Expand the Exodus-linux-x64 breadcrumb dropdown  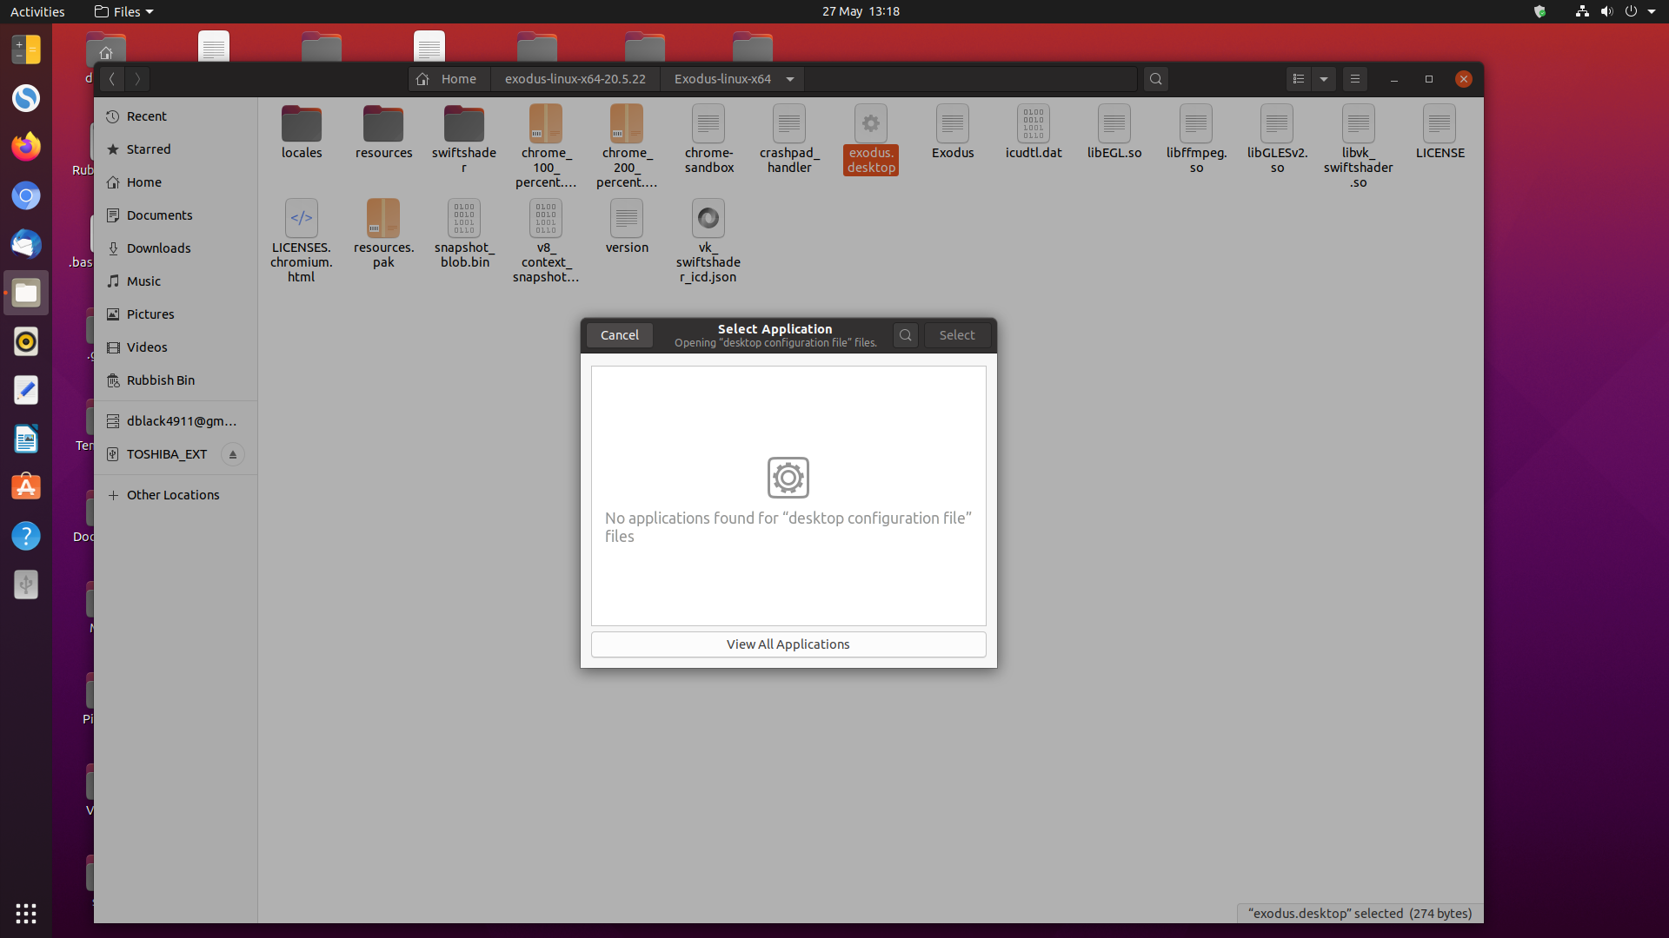click(791, 78)
